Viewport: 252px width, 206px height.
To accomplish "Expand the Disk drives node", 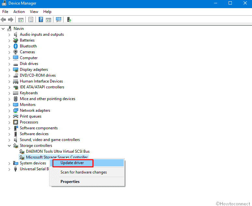I will (x=9, y=64).
